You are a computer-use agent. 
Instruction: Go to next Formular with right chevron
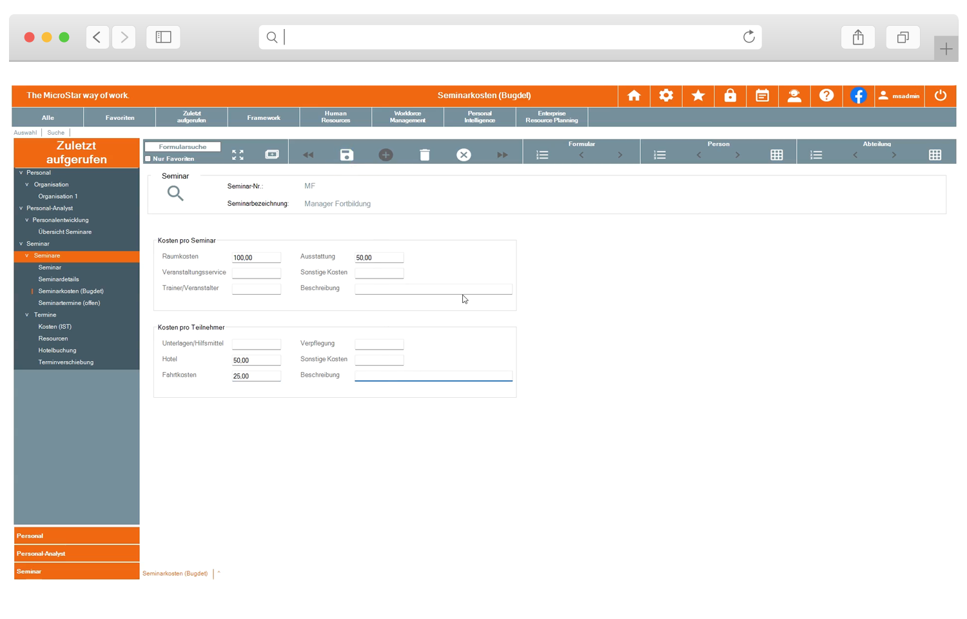(x=620, y=155)
